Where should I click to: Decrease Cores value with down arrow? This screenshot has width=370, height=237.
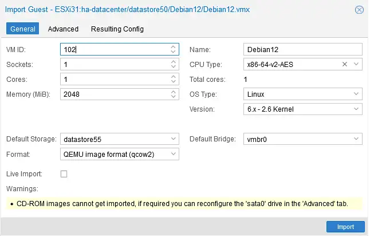pyautogui.click(x=174, y=82)
